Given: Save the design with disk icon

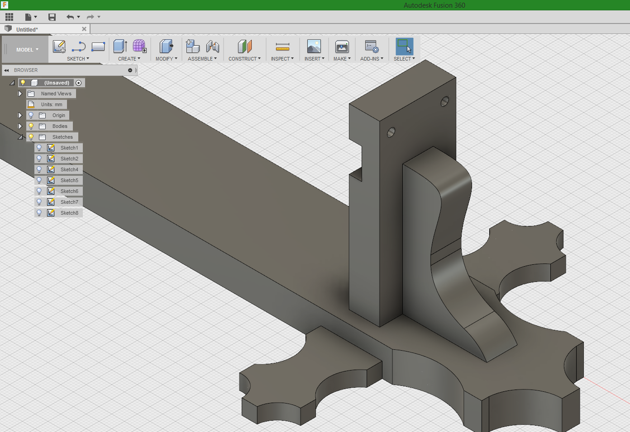Looking at the screenshot, I should (52, 17).
